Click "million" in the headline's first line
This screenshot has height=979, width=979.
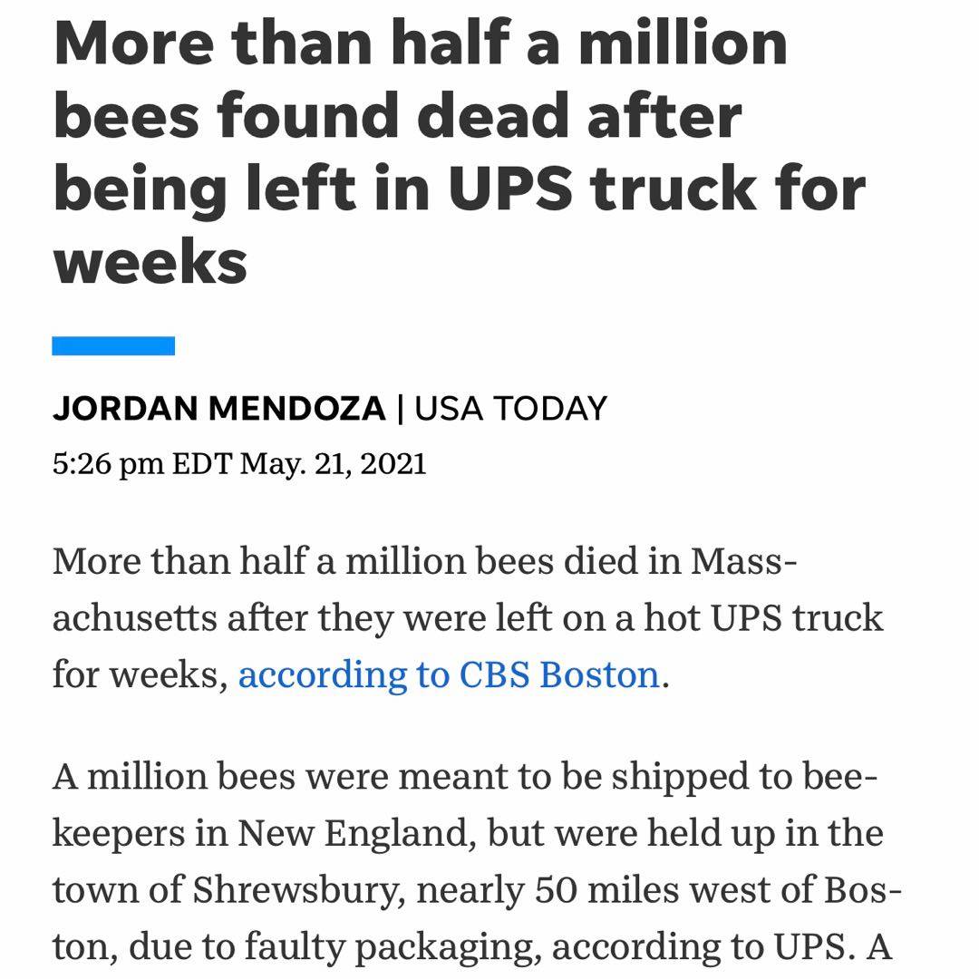pyautogui.click(x=682, y=44)
